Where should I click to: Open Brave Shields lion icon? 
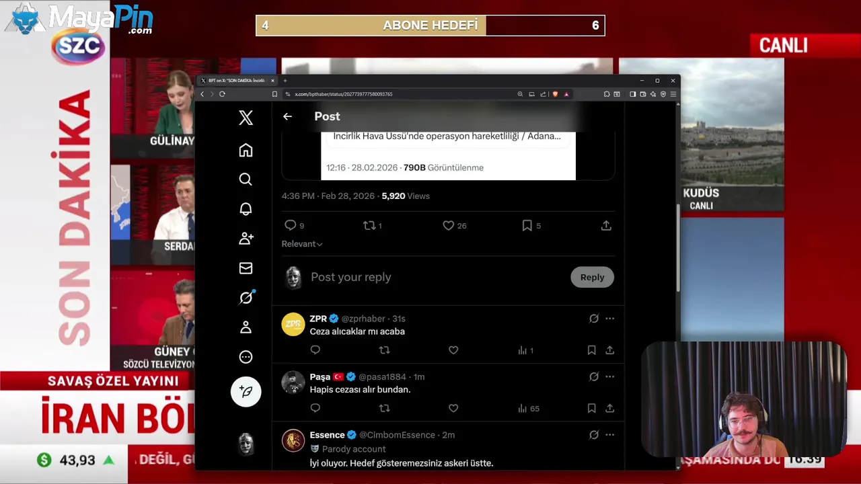[555, 94]
